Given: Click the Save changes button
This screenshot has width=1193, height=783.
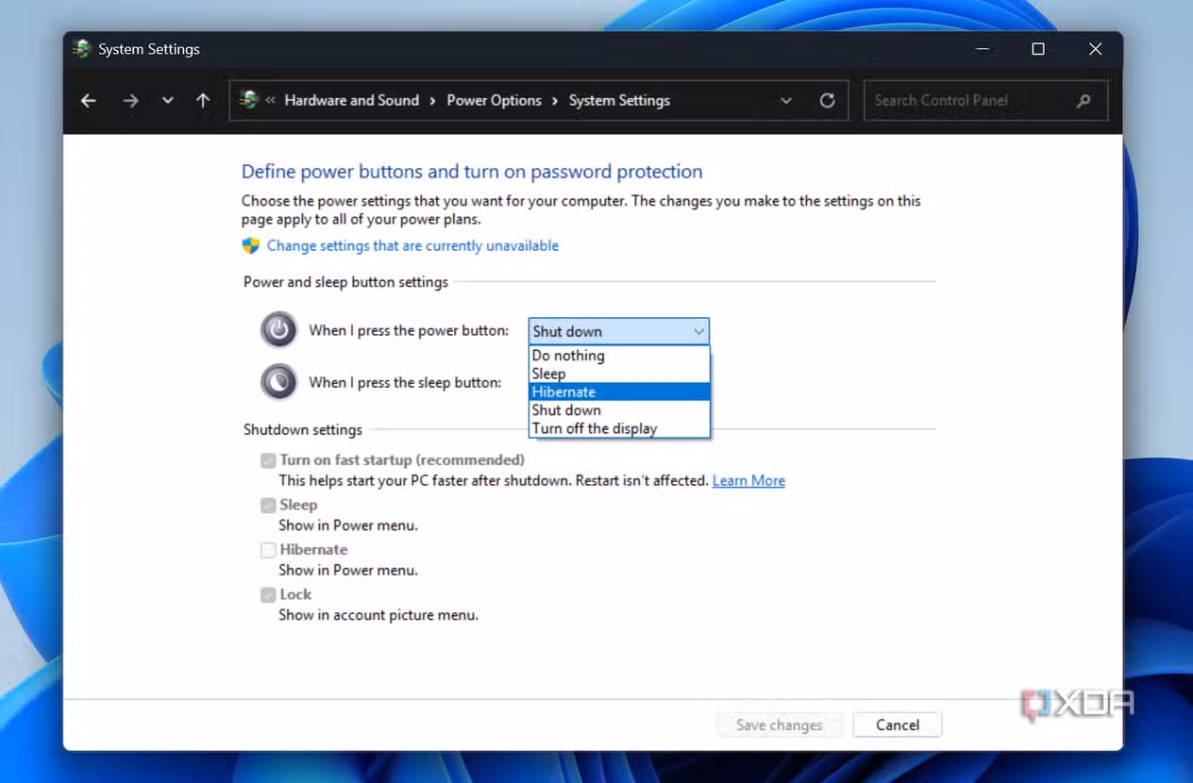Looking at the screenshot, I should click(x=780, y=725).
